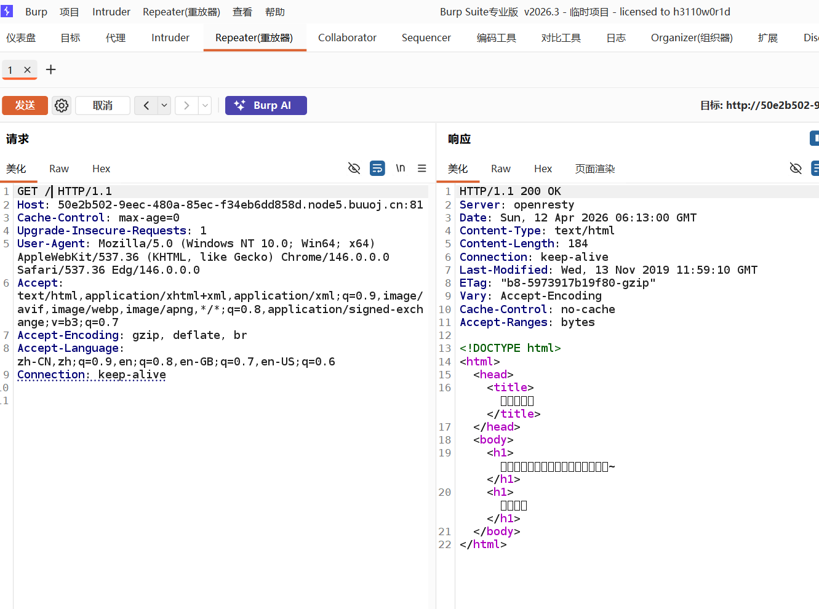
Task: Click the Cache-Control: no-cache response header
Action: [x=537, y=309]
